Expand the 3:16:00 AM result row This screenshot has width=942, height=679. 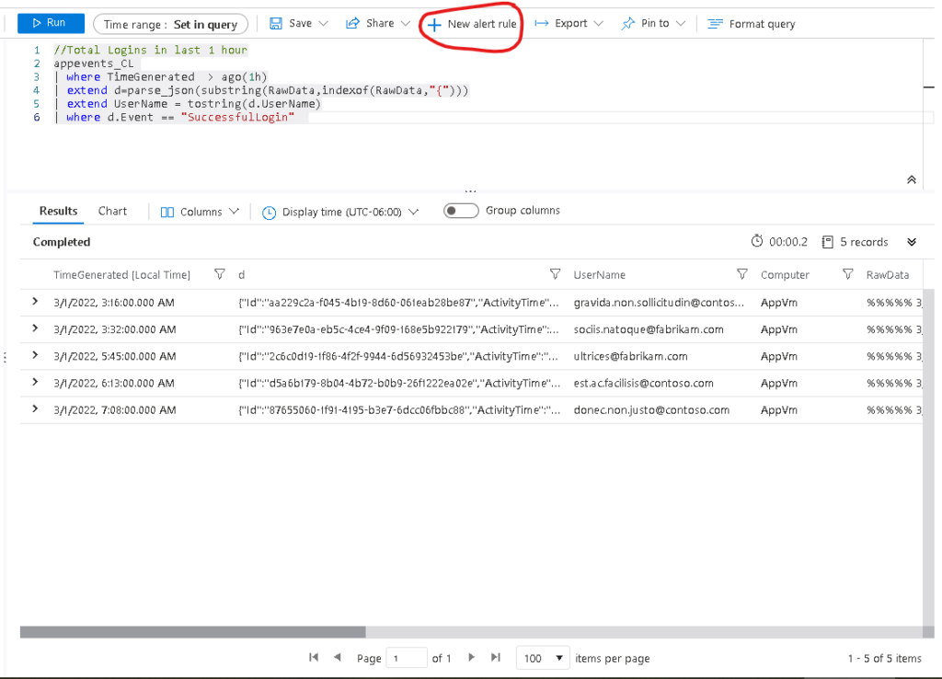click(x=35, y=302)
